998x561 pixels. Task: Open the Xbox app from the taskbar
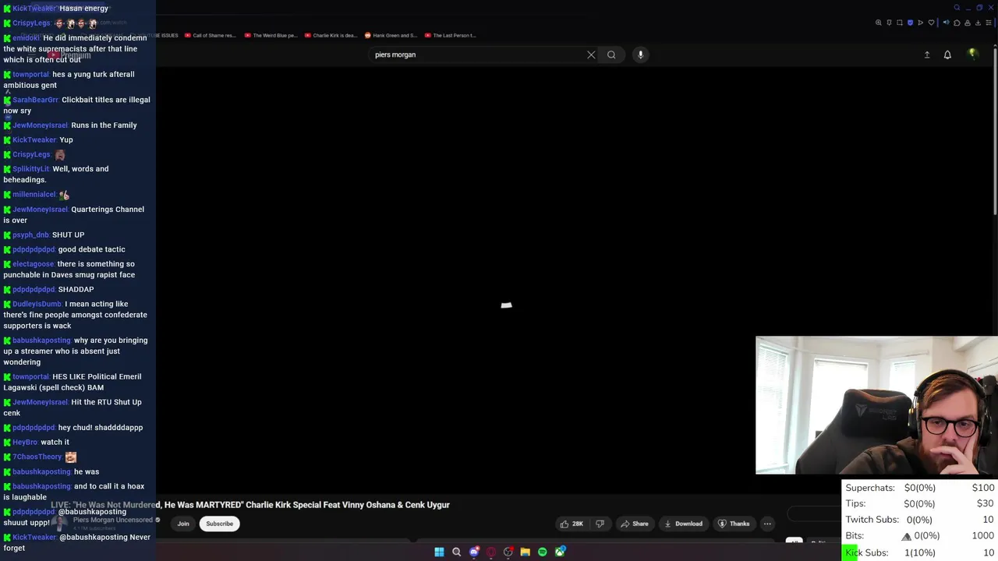tap(560, 552)
